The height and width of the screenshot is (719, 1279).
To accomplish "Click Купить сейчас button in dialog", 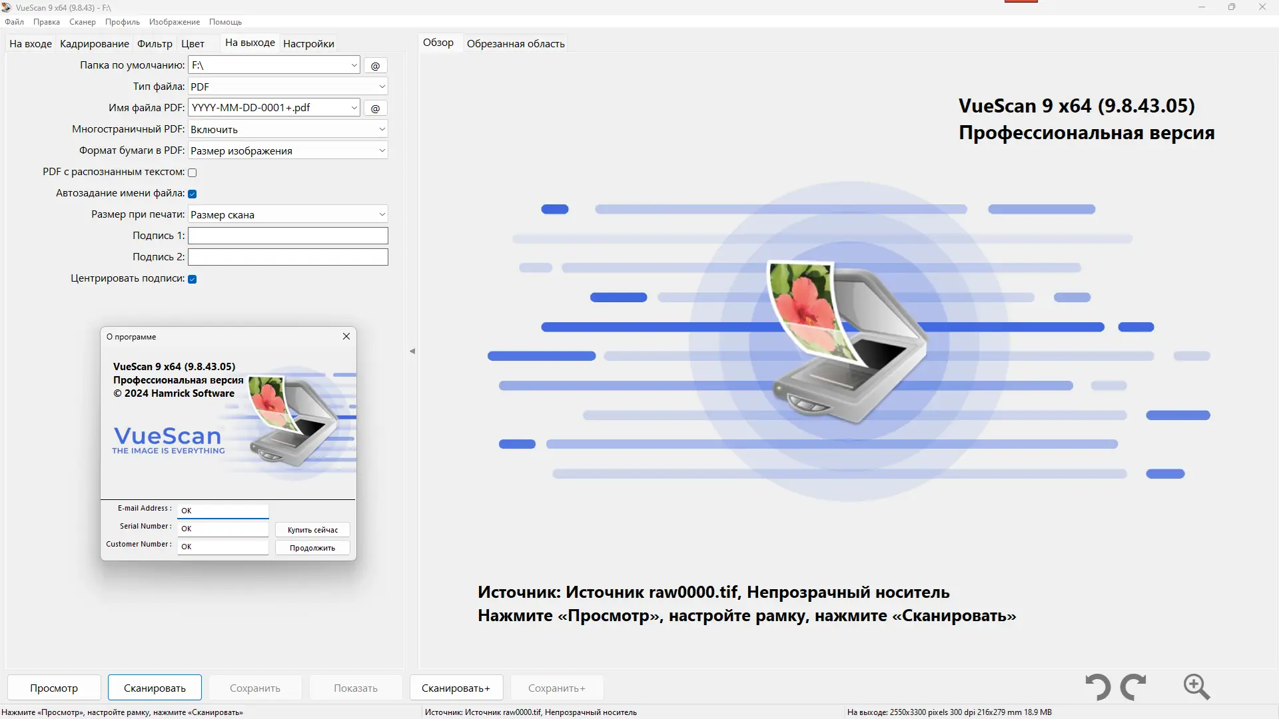I will [x=312, y=530].
